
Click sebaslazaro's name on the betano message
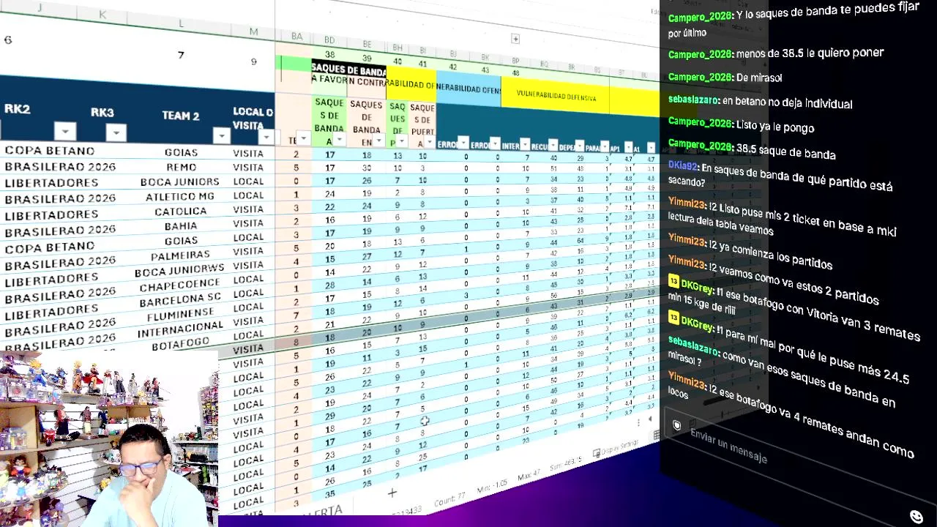coord(693,100)
